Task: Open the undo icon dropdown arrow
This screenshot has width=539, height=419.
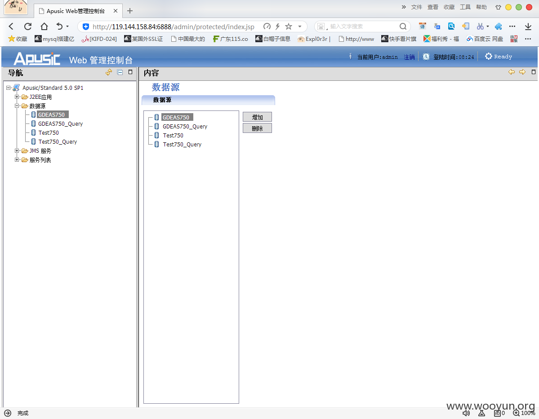Action: [x=67, y=26]
